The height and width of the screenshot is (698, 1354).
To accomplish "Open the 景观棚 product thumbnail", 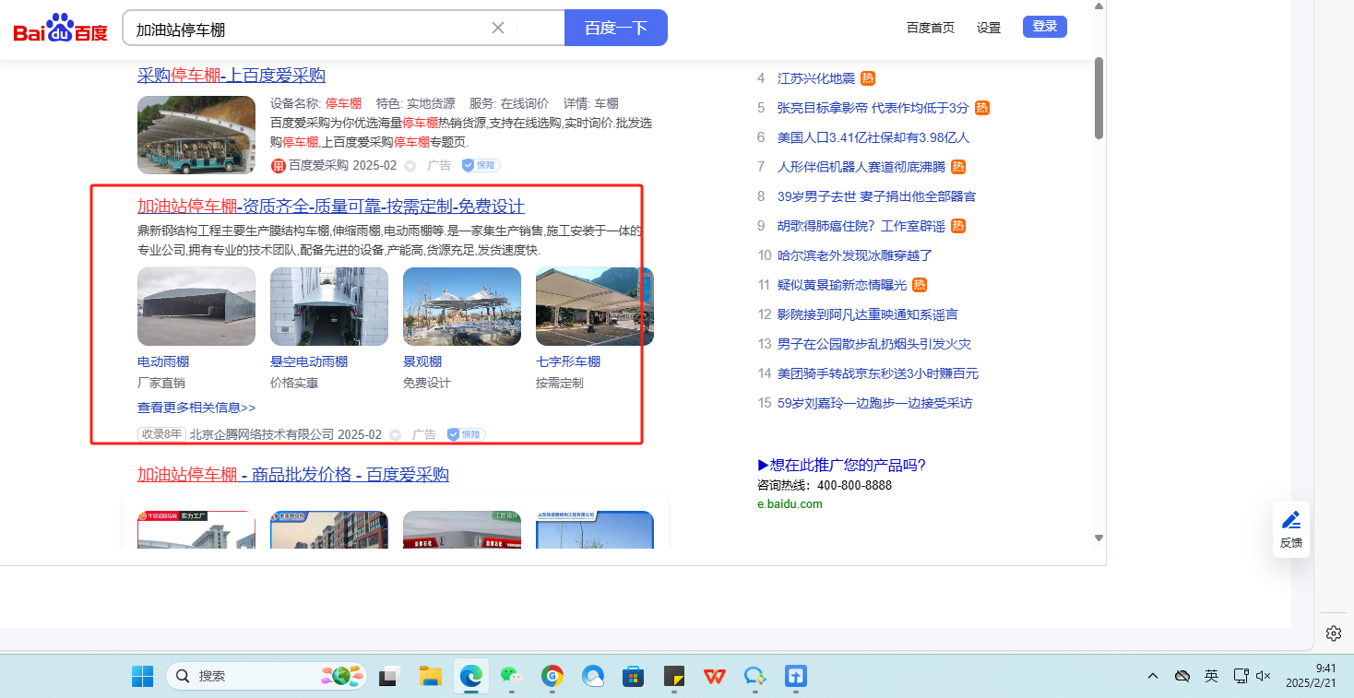I will 462,306.
